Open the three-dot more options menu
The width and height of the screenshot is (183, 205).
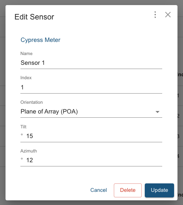(x=155, y=15)
